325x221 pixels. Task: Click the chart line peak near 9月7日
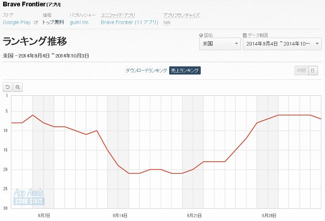[33, 115]
